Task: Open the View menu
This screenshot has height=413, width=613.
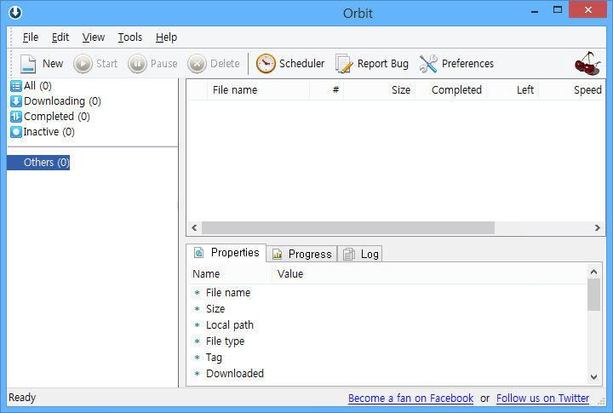Action: click(94, 37)
